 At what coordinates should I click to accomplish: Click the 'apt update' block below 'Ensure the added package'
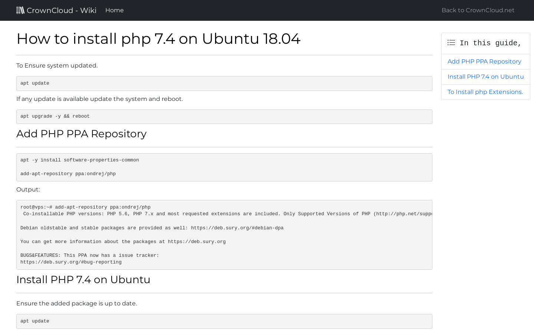pos(35,321)
